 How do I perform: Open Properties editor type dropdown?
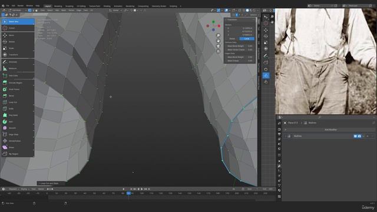(280, 117)
